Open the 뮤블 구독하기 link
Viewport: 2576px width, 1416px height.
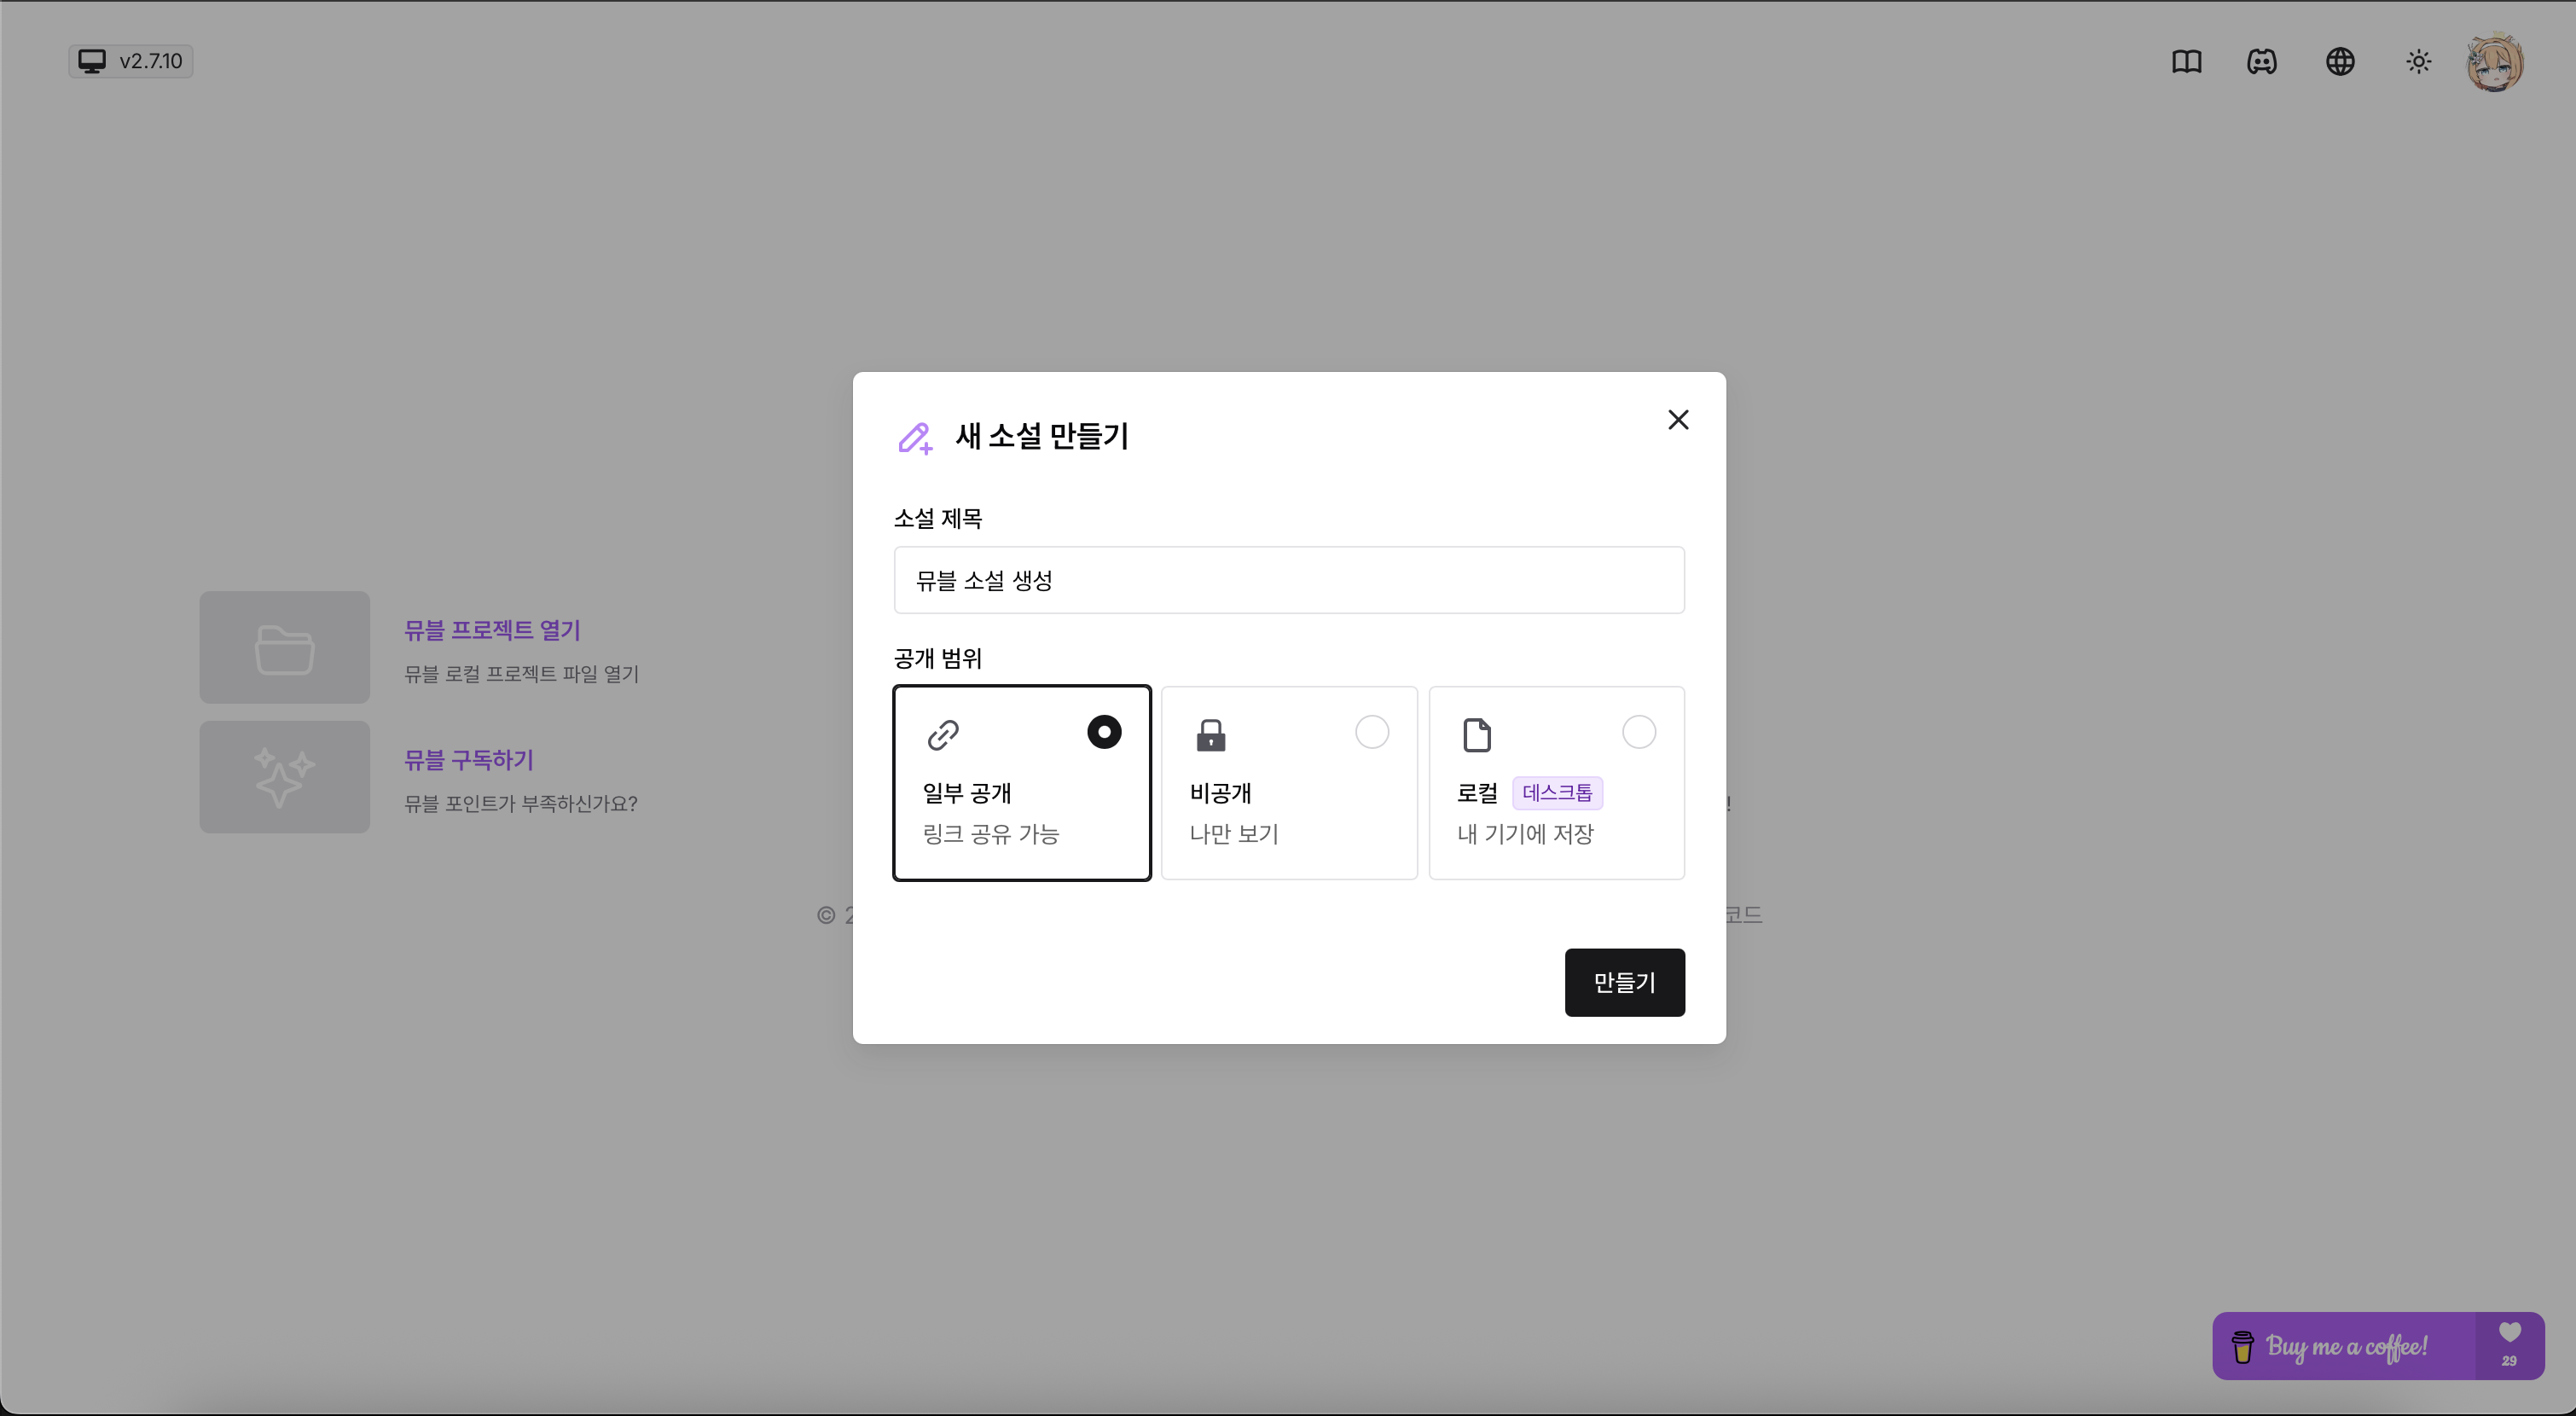coord(468,760)
